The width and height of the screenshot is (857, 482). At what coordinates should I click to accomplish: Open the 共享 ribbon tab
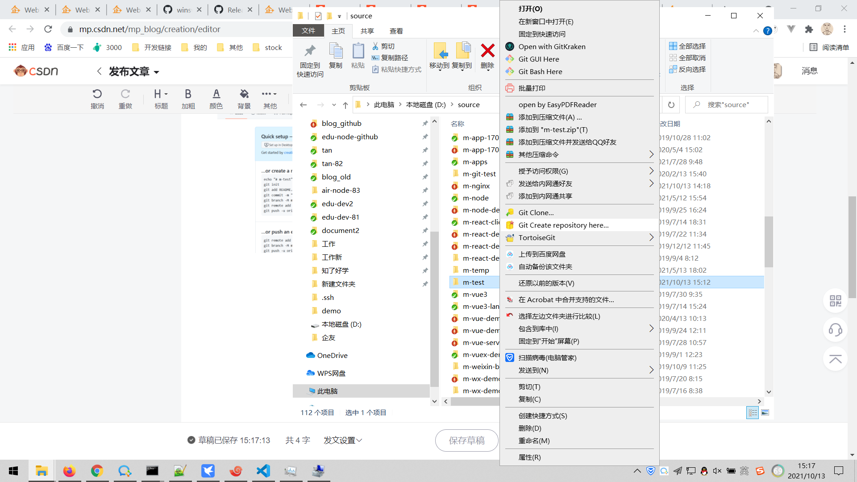coord(367,31)
